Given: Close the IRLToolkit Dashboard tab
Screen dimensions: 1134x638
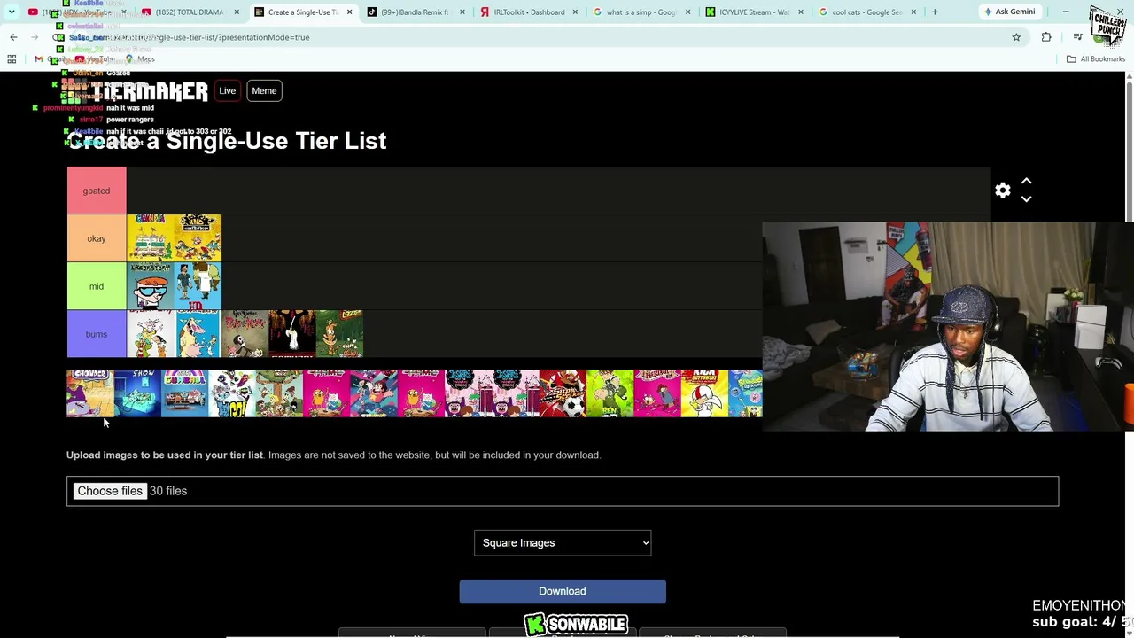Looking at the screenshot, I should 575,12.
